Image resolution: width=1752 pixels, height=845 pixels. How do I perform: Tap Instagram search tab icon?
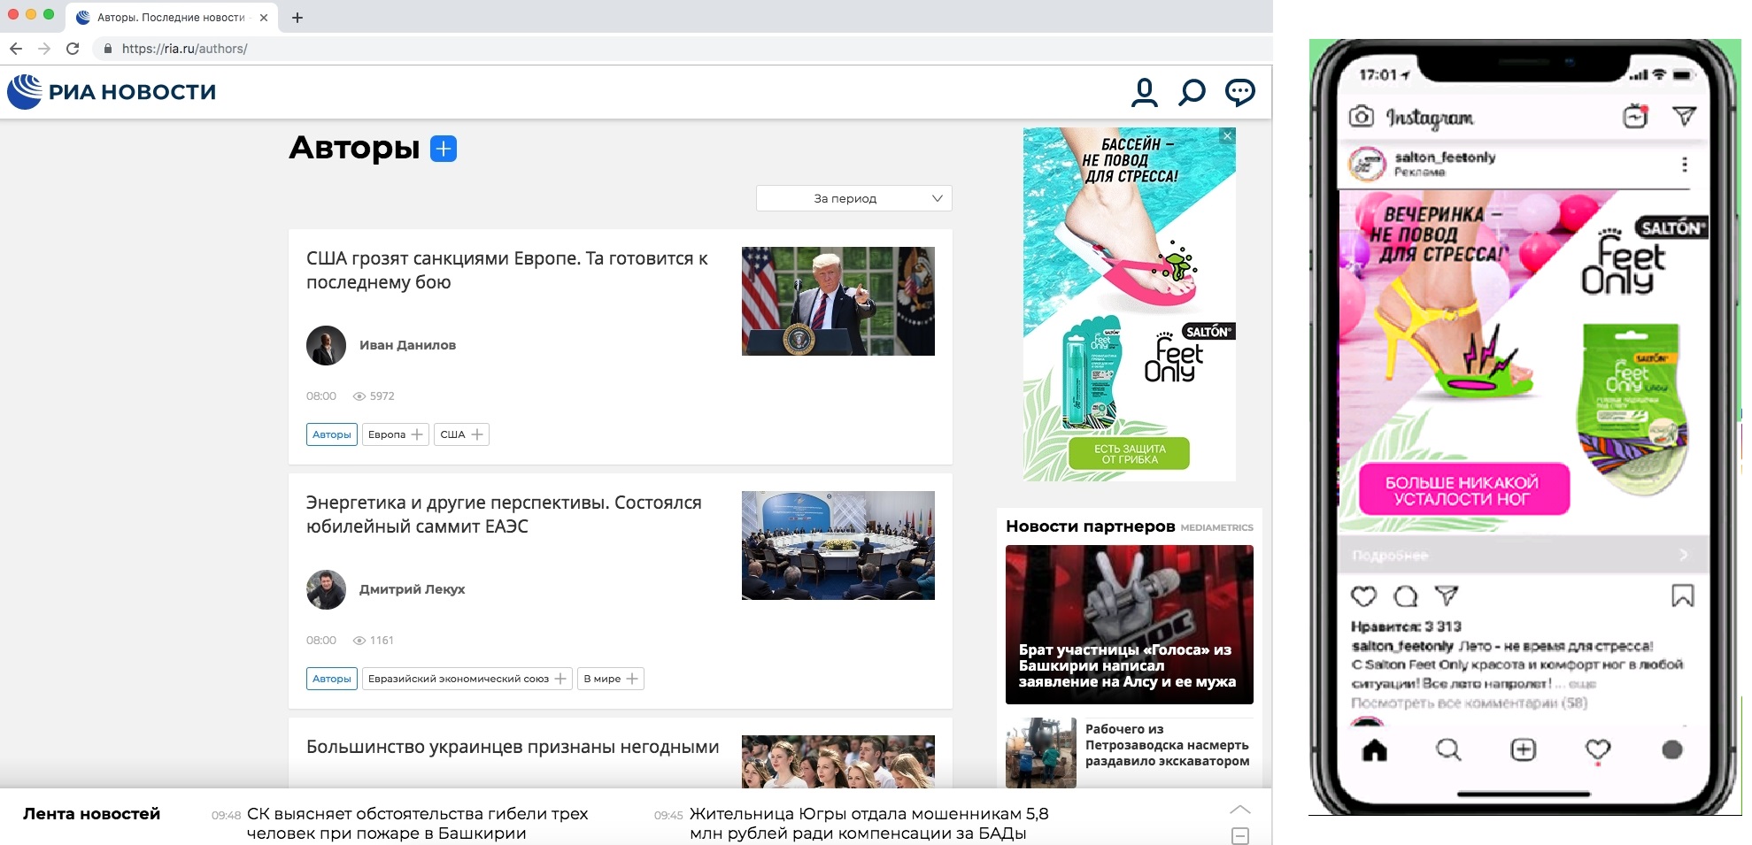click(x=1448, y=750)
